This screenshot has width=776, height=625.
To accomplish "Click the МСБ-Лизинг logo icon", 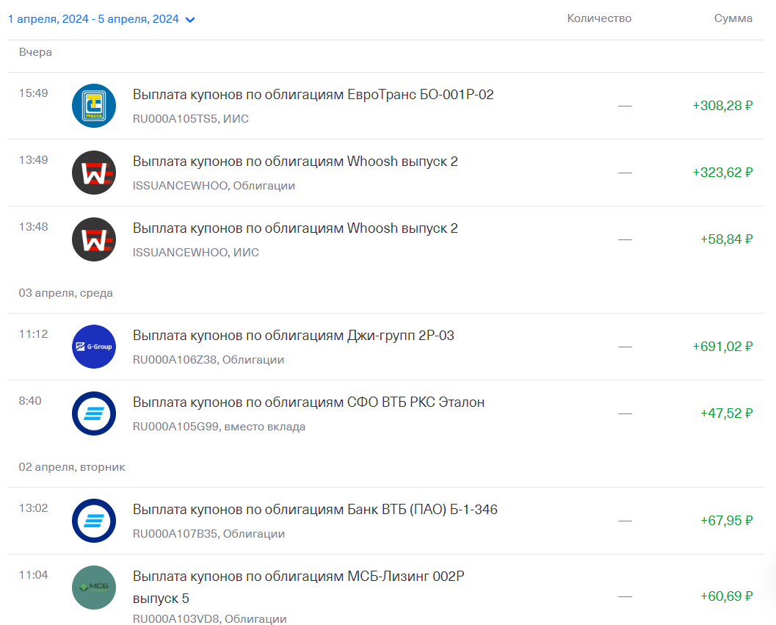I will (94, 588).
